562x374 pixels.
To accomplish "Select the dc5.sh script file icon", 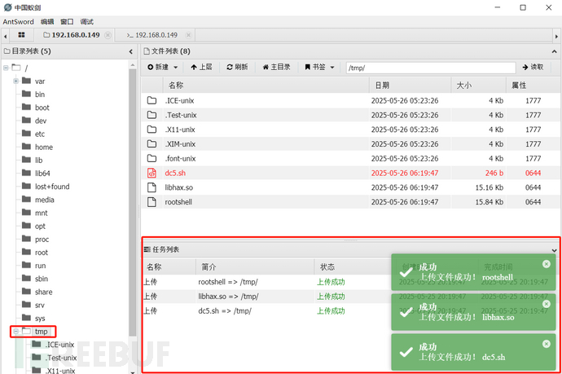I will click(151, 173).
